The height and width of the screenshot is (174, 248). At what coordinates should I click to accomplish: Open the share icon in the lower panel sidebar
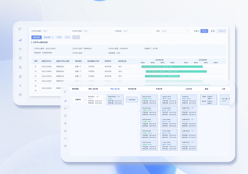pyautogui.click(x=65, y=138)
